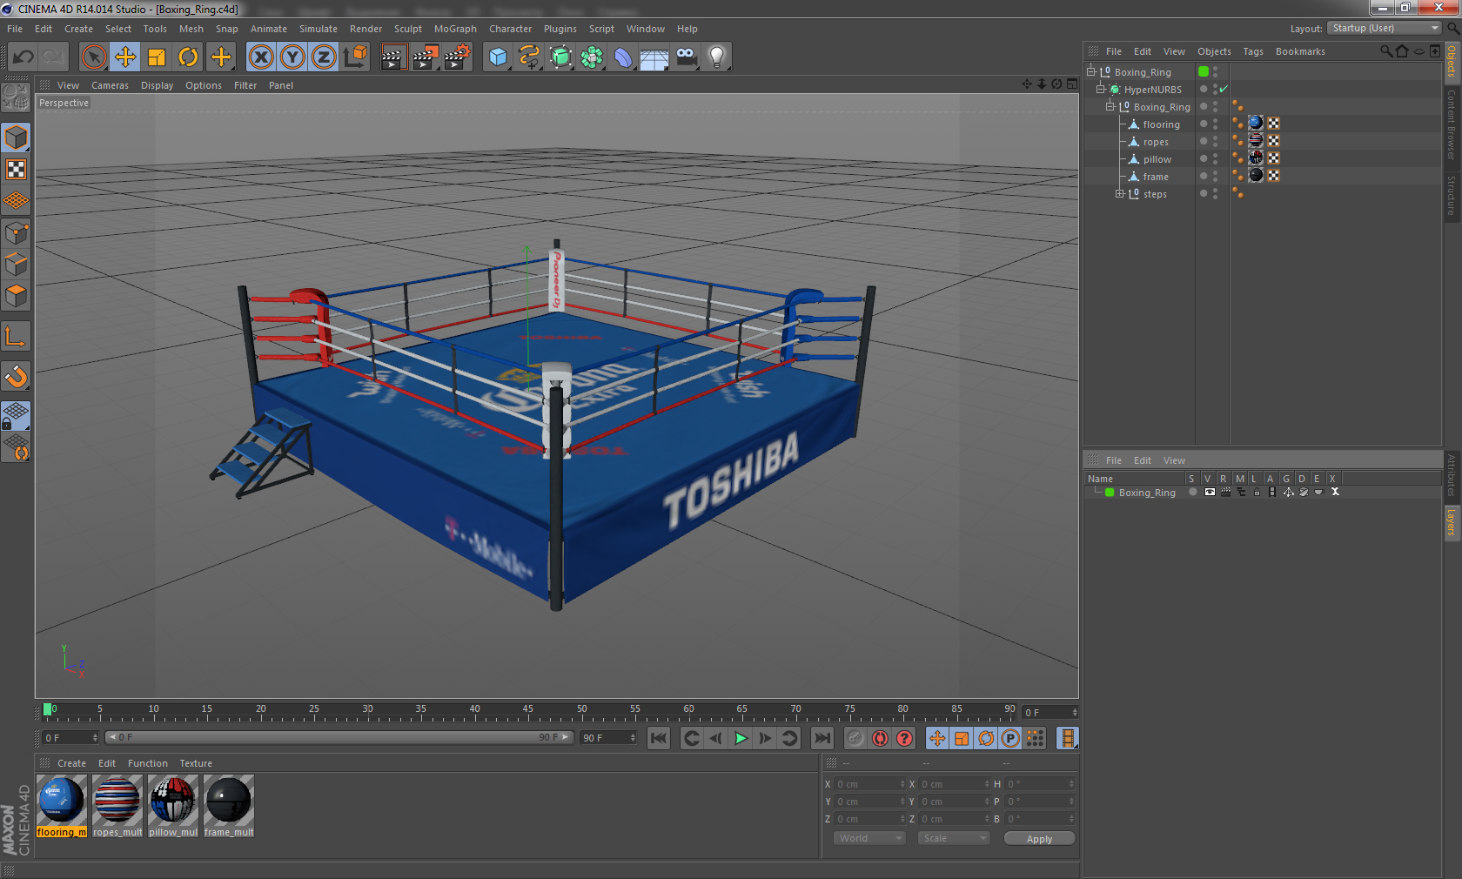Click the top Boxing_Ring green layer swatch
The width and height of the screenshot is (1462, 879).
1204,71
